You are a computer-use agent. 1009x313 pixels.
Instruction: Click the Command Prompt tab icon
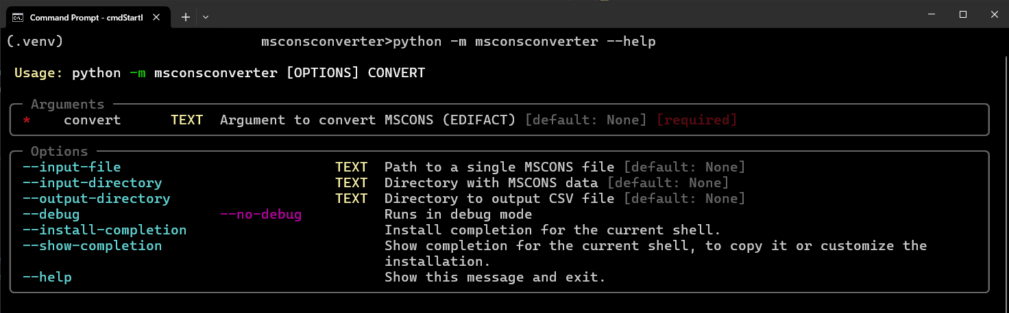tap(19, 17)
